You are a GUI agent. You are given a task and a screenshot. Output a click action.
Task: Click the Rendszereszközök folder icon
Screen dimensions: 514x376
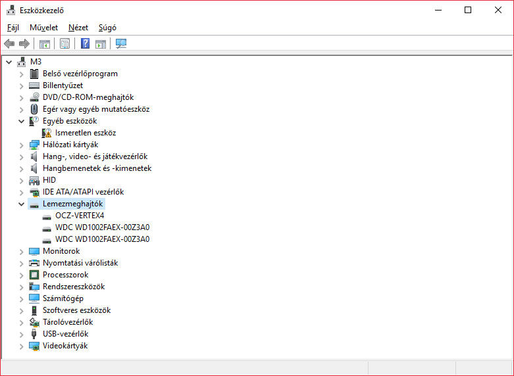[x=34, y=287]
